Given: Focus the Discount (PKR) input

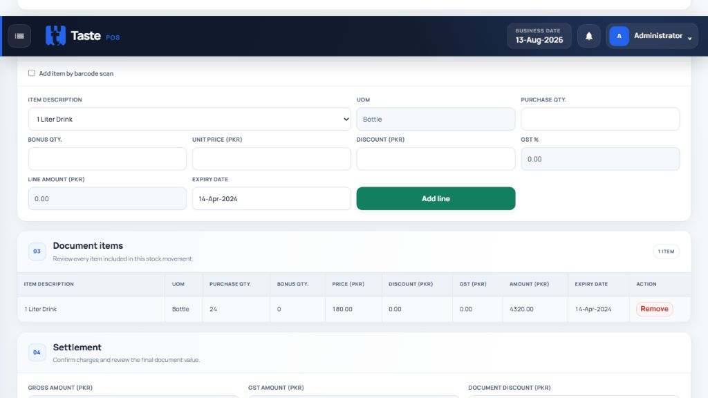Looking at the screenshot, I should click(x=436, y=159).
